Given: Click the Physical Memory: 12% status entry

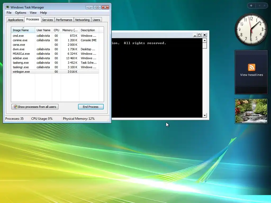Looking at the screenshot, I should click(x=79, y=119).
